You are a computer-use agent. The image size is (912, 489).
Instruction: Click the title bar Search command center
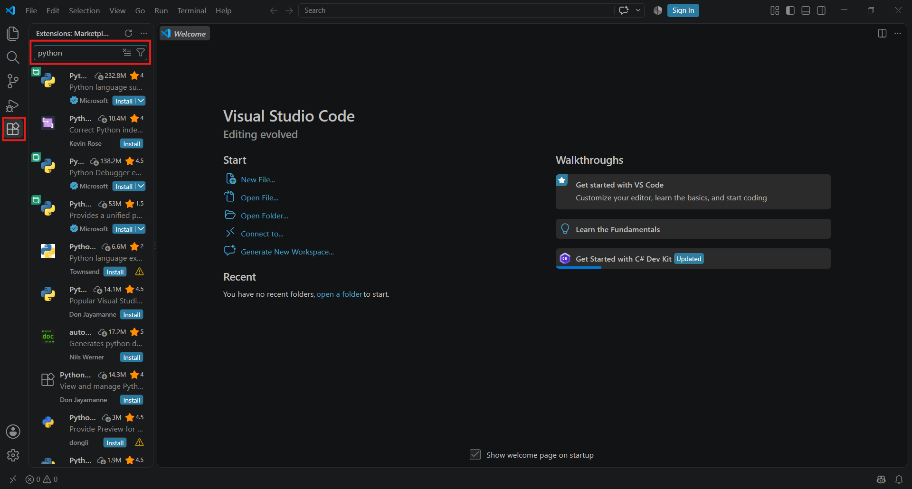coord(456,10)
